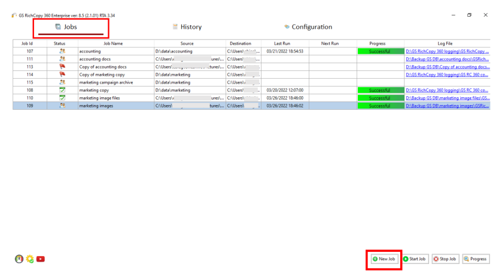502x277 pixels.
Task: Select the "marketing campaign archive" job
Action: (x=106, y=82)
